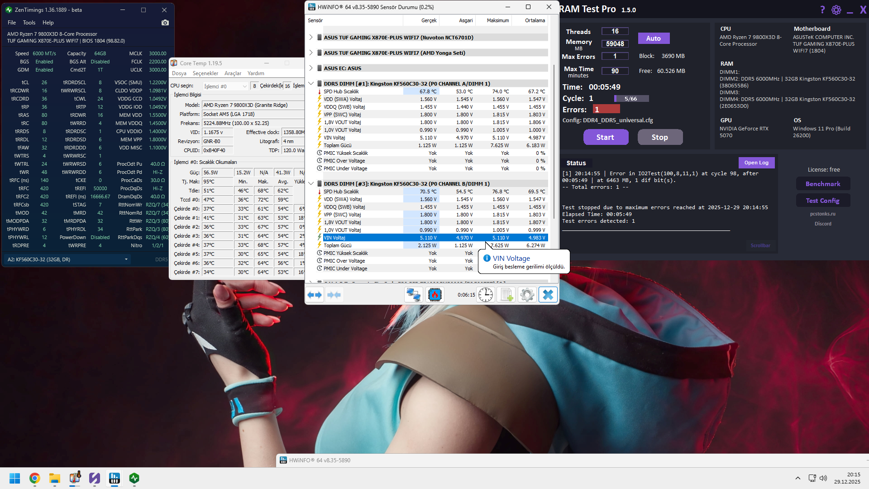Image resolution: width=869 pixels, height=489 pixels.
Task: Open HWiNFO remote sensor monitor icon
Action: [x=413, y=295]
